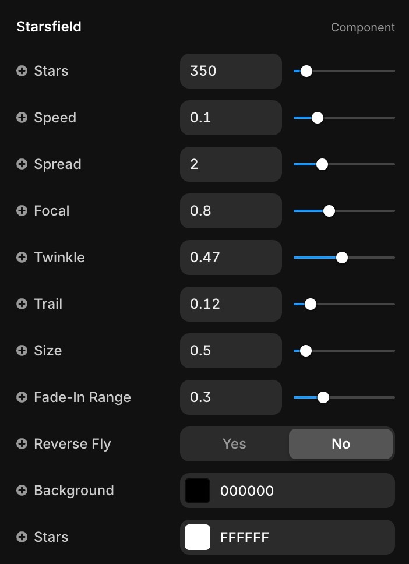409x564 pixels.
Task: Click the plus icon next to Focal
Action: (x=22, y=211)
